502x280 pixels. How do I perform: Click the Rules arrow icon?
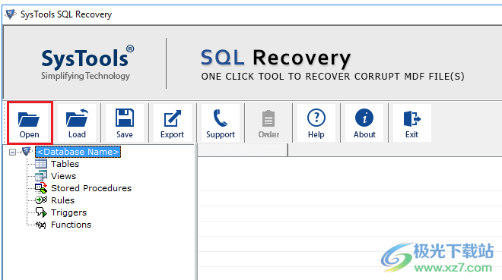pos(41,200)
